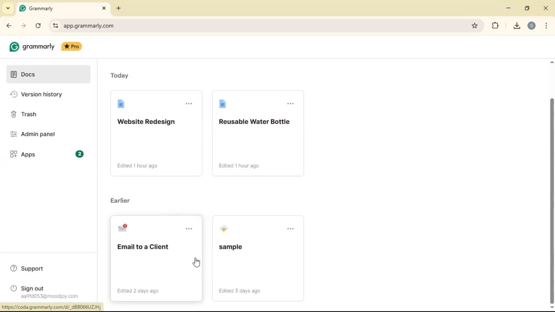The image size is (555, 312).
Task: Expand Email to a Client options menu
Action: [x=189, y=229]
